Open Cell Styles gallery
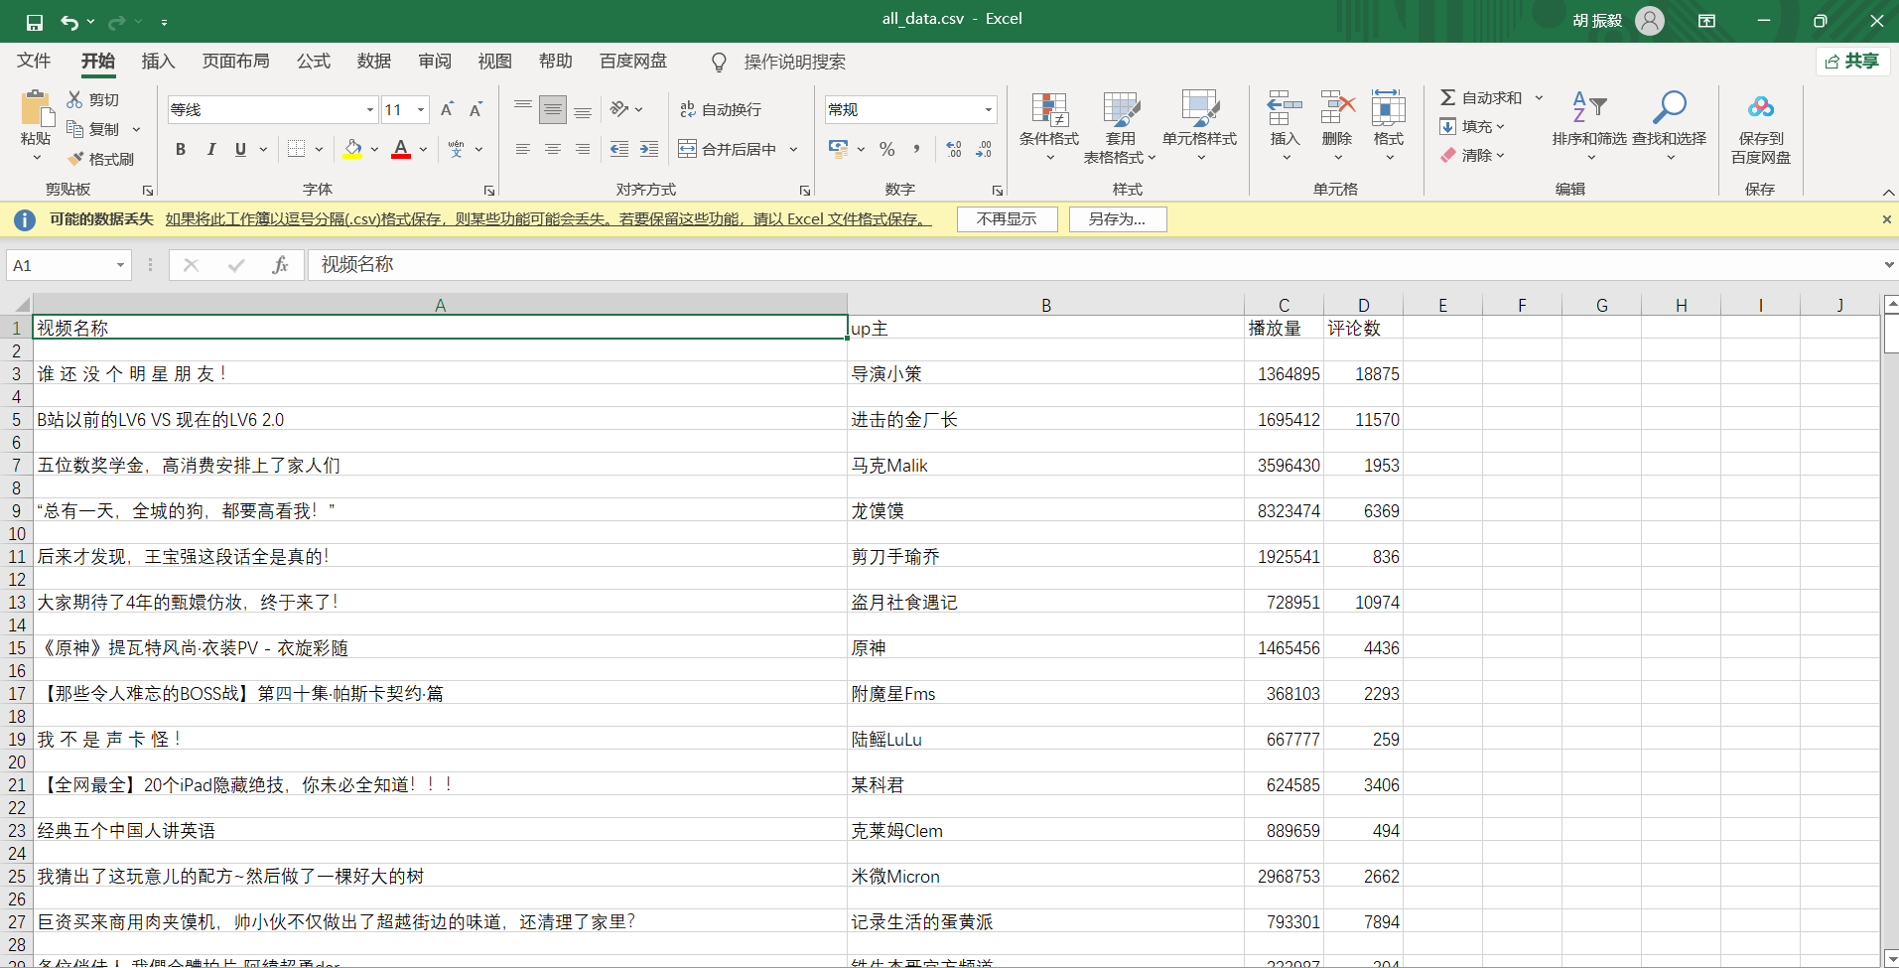The height and width of the screenshot is (968, 1899). 1200,127
